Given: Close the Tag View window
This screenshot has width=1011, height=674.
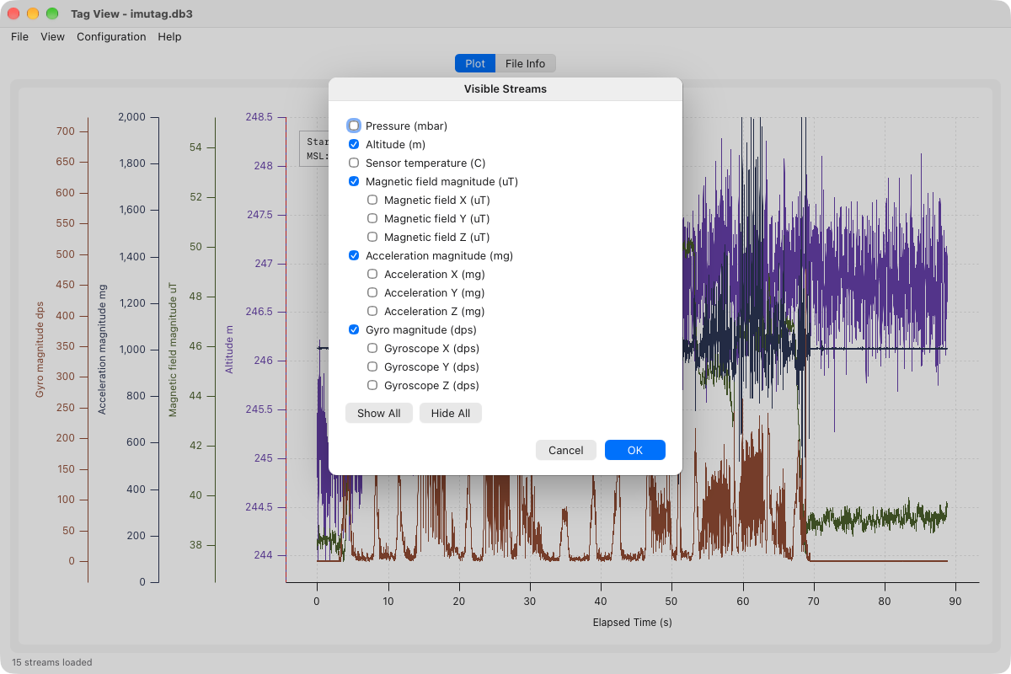Looking at the screenshot, I should pyautogui.click(x=14, y=13).
